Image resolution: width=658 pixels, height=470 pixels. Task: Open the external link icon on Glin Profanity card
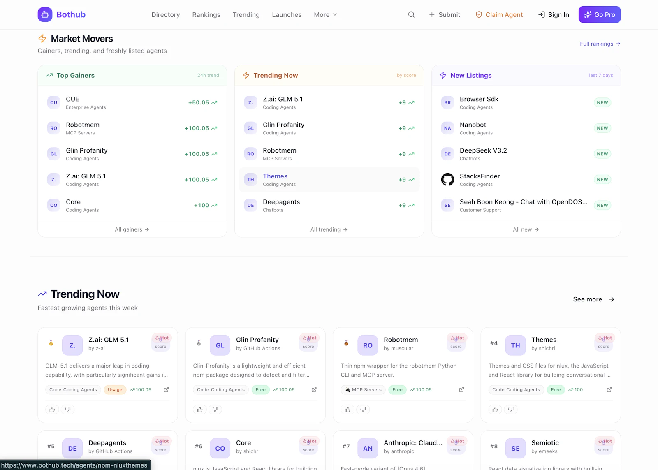314,389
